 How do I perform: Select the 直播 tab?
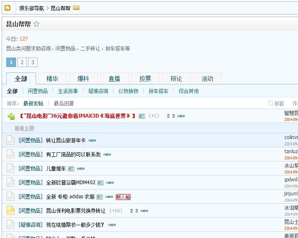(x=114, y=79)
